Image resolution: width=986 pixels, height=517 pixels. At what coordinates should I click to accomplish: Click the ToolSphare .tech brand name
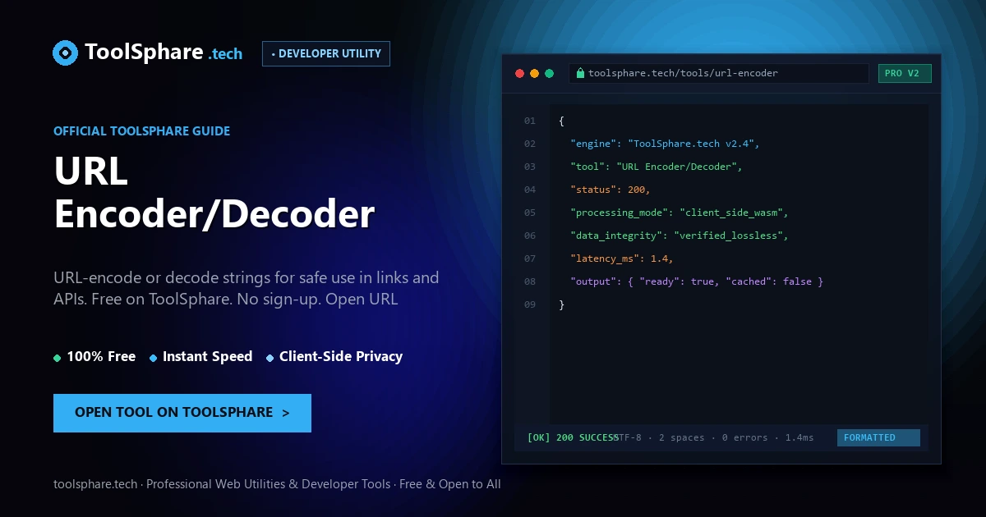(x=164, y=53)
